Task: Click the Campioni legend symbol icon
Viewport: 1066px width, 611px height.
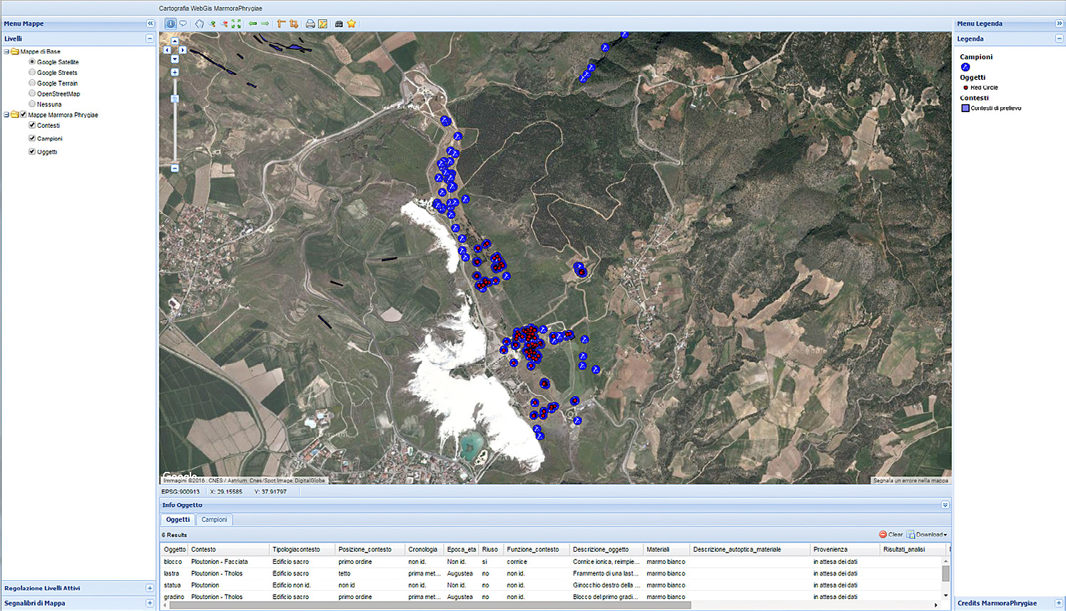Action: tap(965, 67)
